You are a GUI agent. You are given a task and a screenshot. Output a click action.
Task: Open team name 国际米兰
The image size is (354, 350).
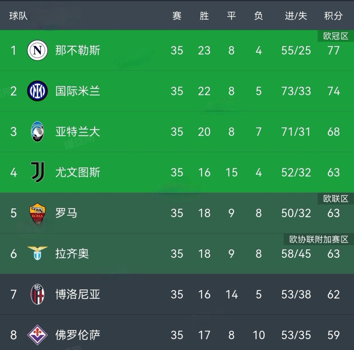pos(77,91)
